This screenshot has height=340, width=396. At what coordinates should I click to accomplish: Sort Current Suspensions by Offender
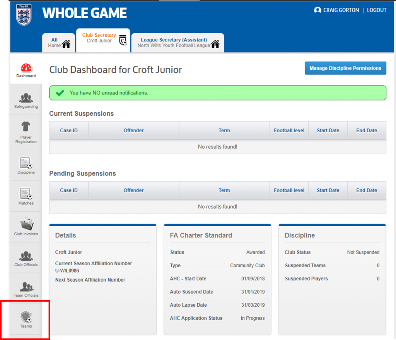[133, 131]
